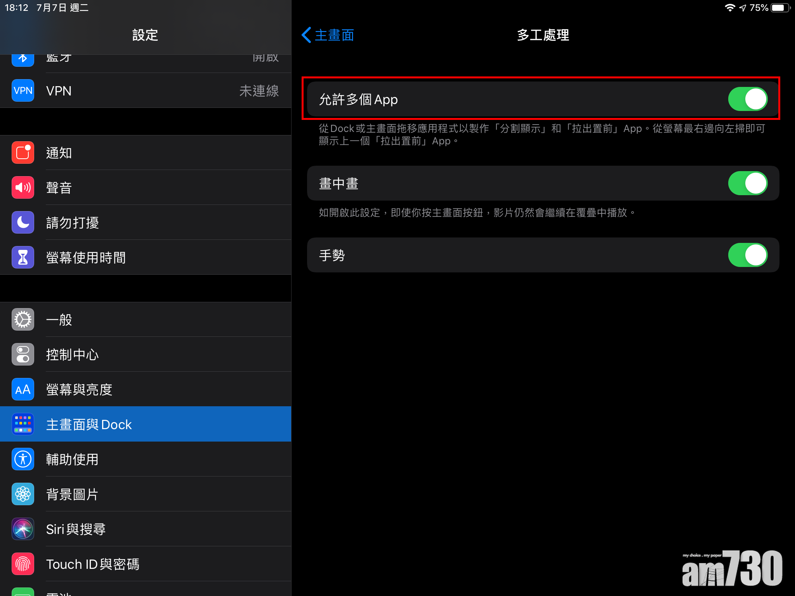Disable the 允許多個 App switch
This screenshot has height=596, width=795.
pyautogui.click(x=747, y=99)
